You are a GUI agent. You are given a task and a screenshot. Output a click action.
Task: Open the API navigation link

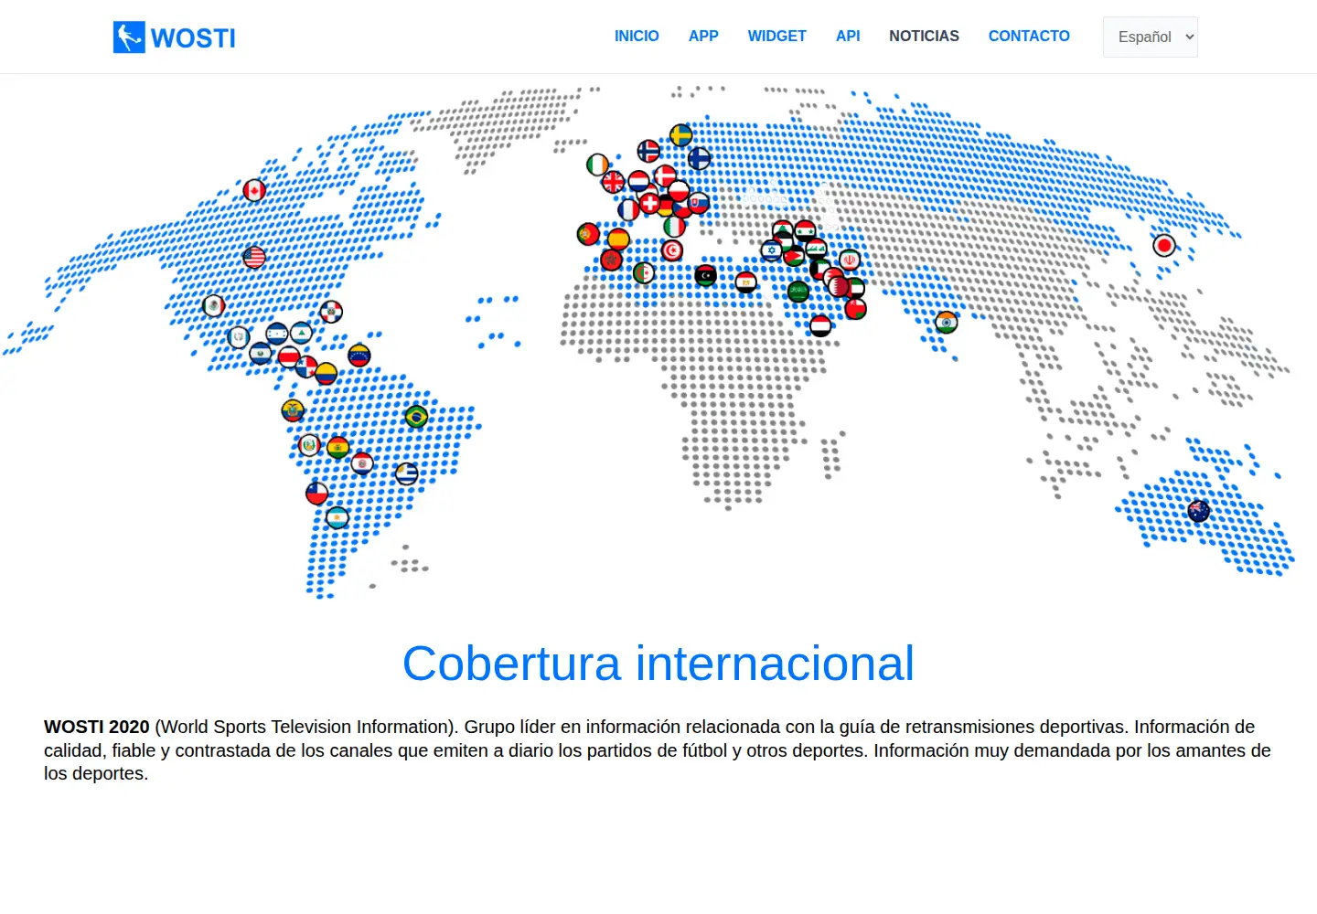coord(848,36)
